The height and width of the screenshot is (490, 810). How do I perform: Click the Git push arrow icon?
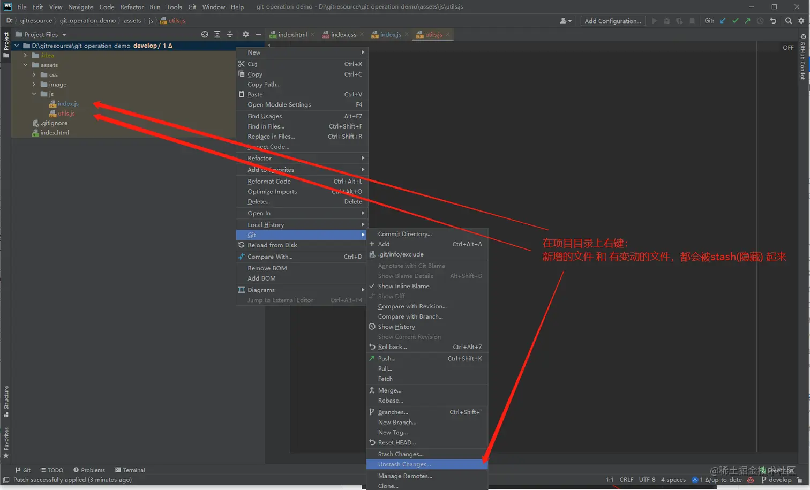click(x=747, y=21)
